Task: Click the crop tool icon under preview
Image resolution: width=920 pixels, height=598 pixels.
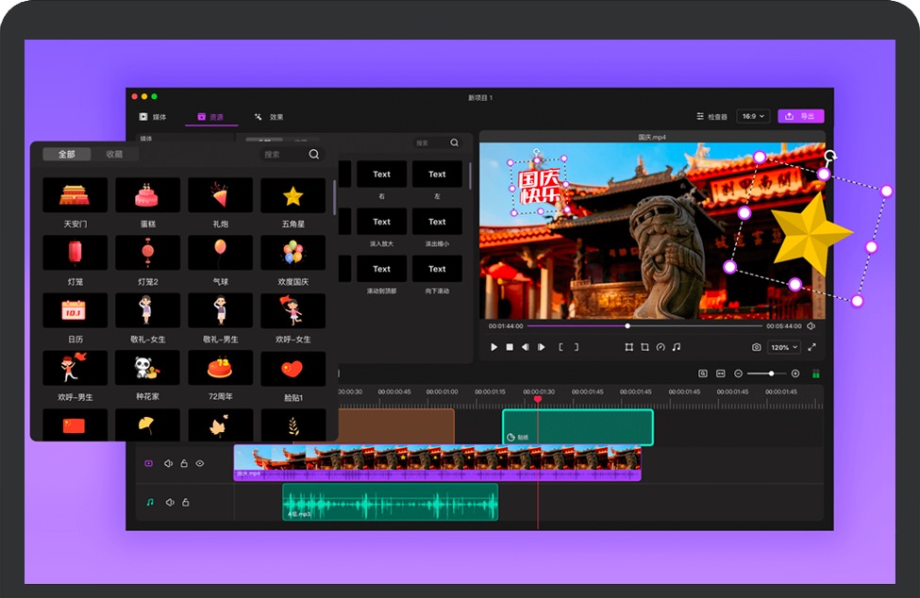Action: click(x=644, y=347)
